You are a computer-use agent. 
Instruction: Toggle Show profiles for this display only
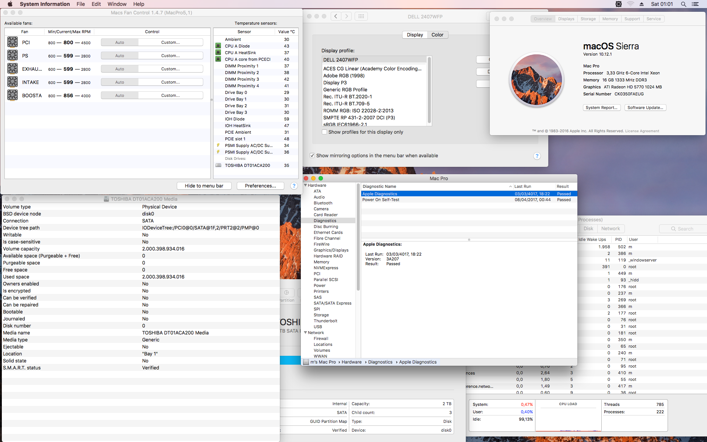[x=324, y=132]
